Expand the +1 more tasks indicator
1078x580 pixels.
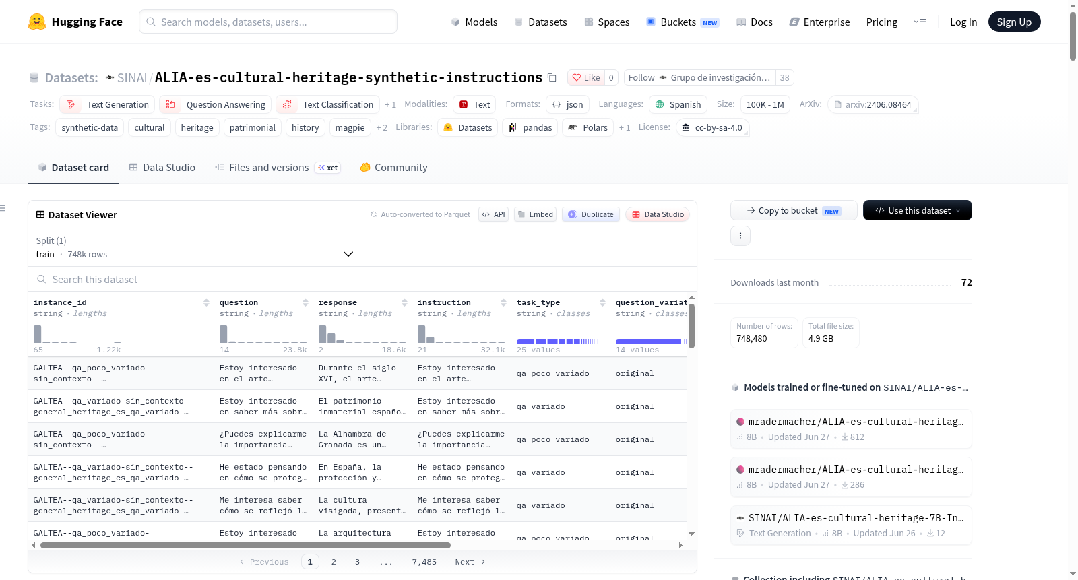tap(390, 104)
